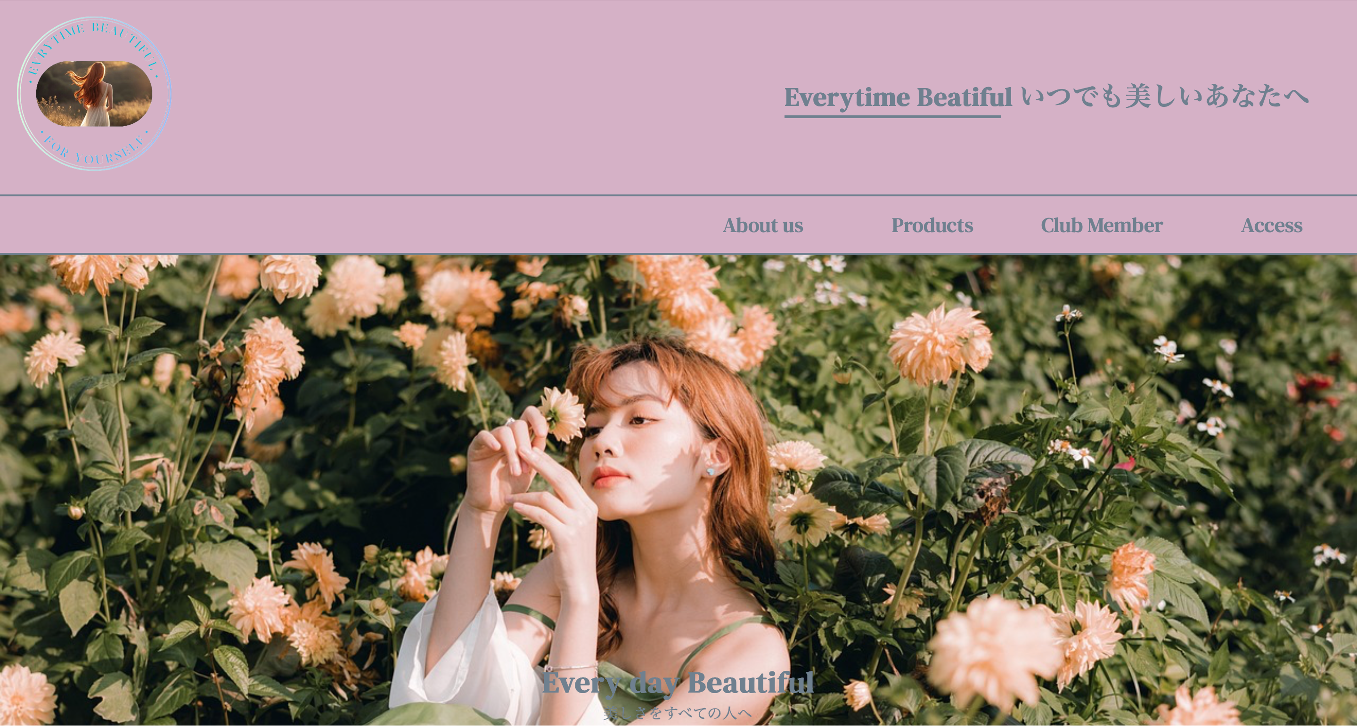The width and height of the screenshot is (1357, 726).
Task: Click the bracelet on the woman's wrist
Action: tap(572, 668)
